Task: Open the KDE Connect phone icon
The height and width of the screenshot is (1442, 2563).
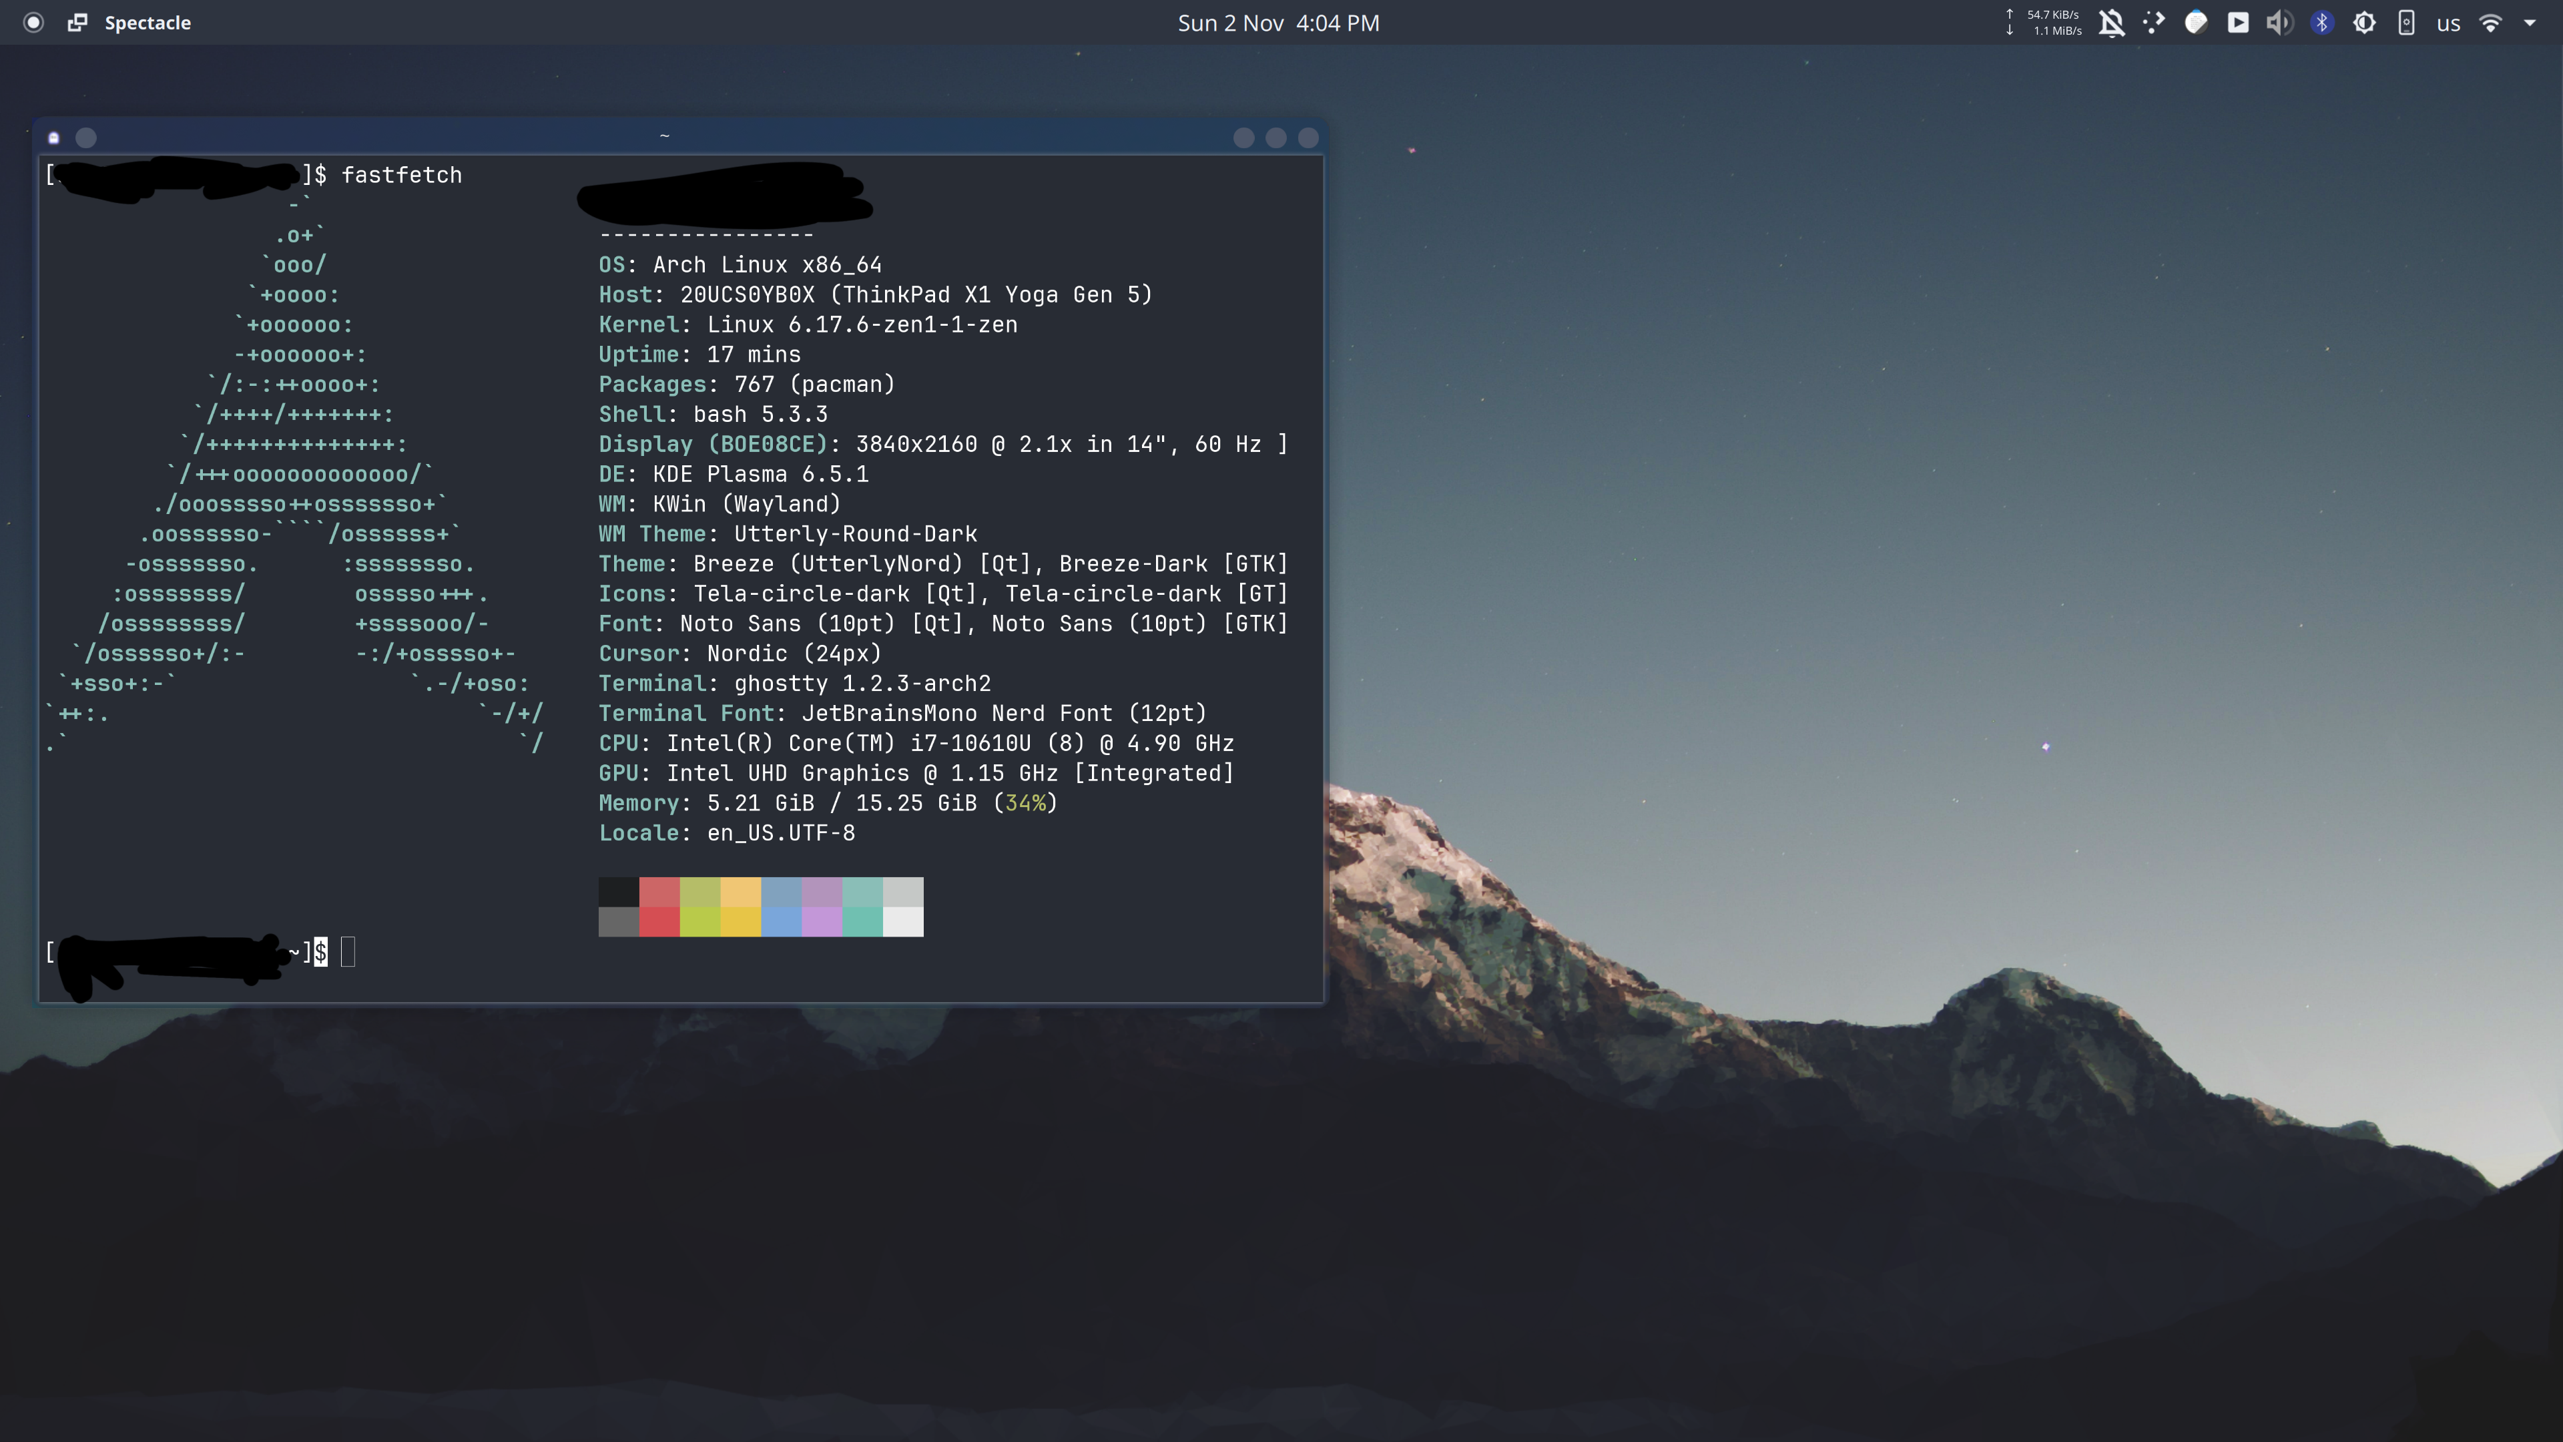Action: click(x=2405, y=22)
